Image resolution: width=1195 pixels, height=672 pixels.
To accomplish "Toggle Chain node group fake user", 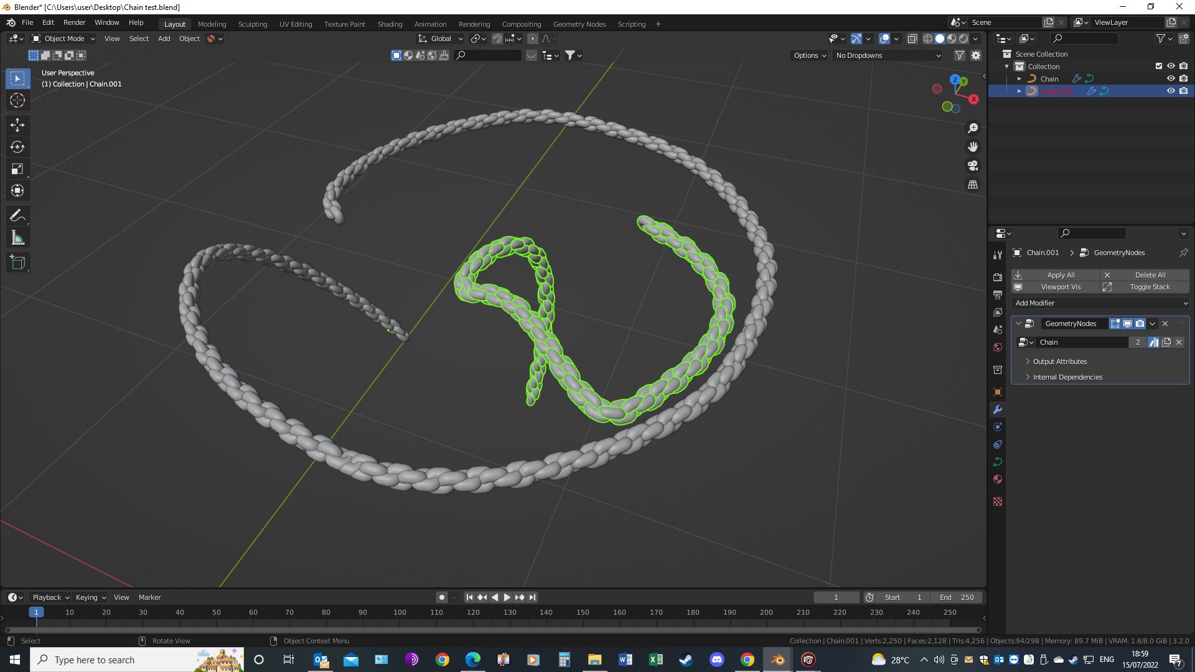I will [1154, 342].
